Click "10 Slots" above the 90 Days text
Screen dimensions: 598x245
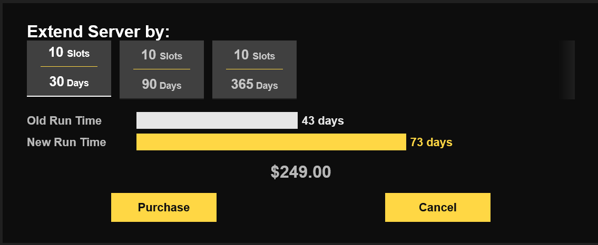[x=162, y=55]
